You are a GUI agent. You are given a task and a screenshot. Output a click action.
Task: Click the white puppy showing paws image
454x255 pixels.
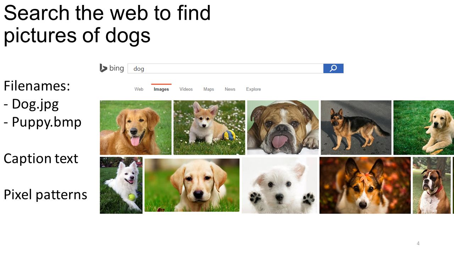pos(279,185)
